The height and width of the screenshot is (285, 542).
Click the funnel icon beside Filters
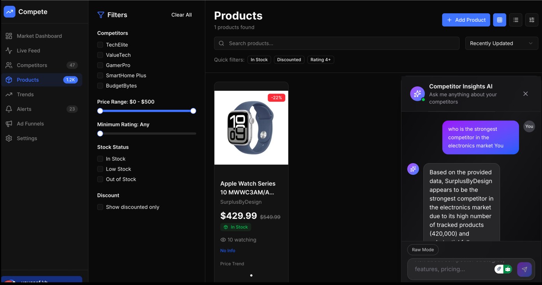(x=101, y=15)
